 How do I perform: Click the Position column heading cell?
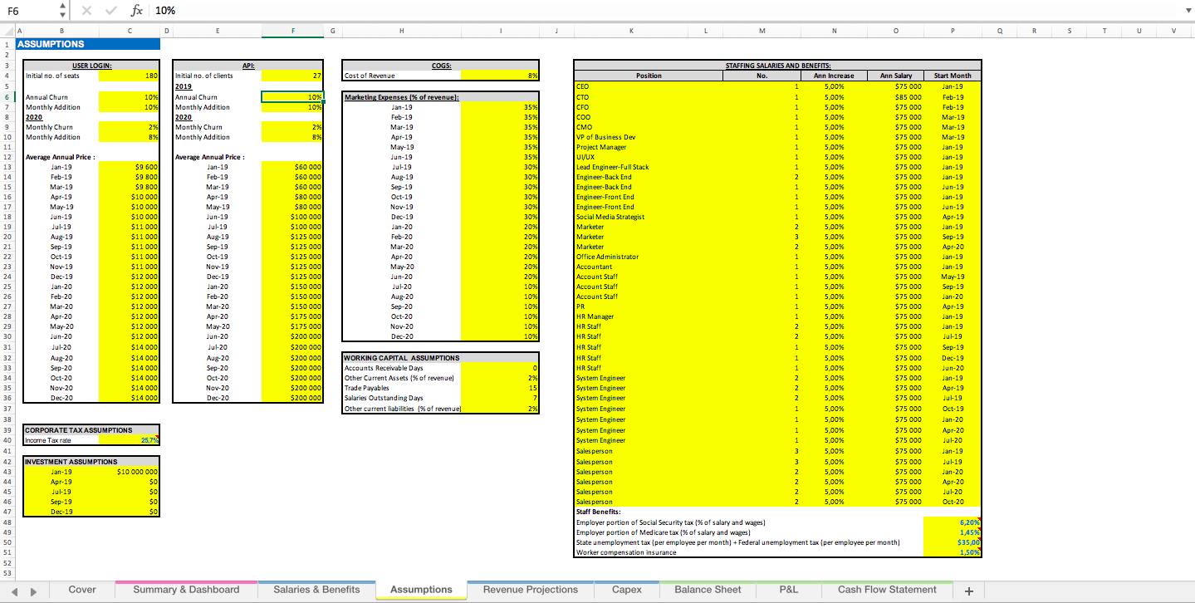649,76
